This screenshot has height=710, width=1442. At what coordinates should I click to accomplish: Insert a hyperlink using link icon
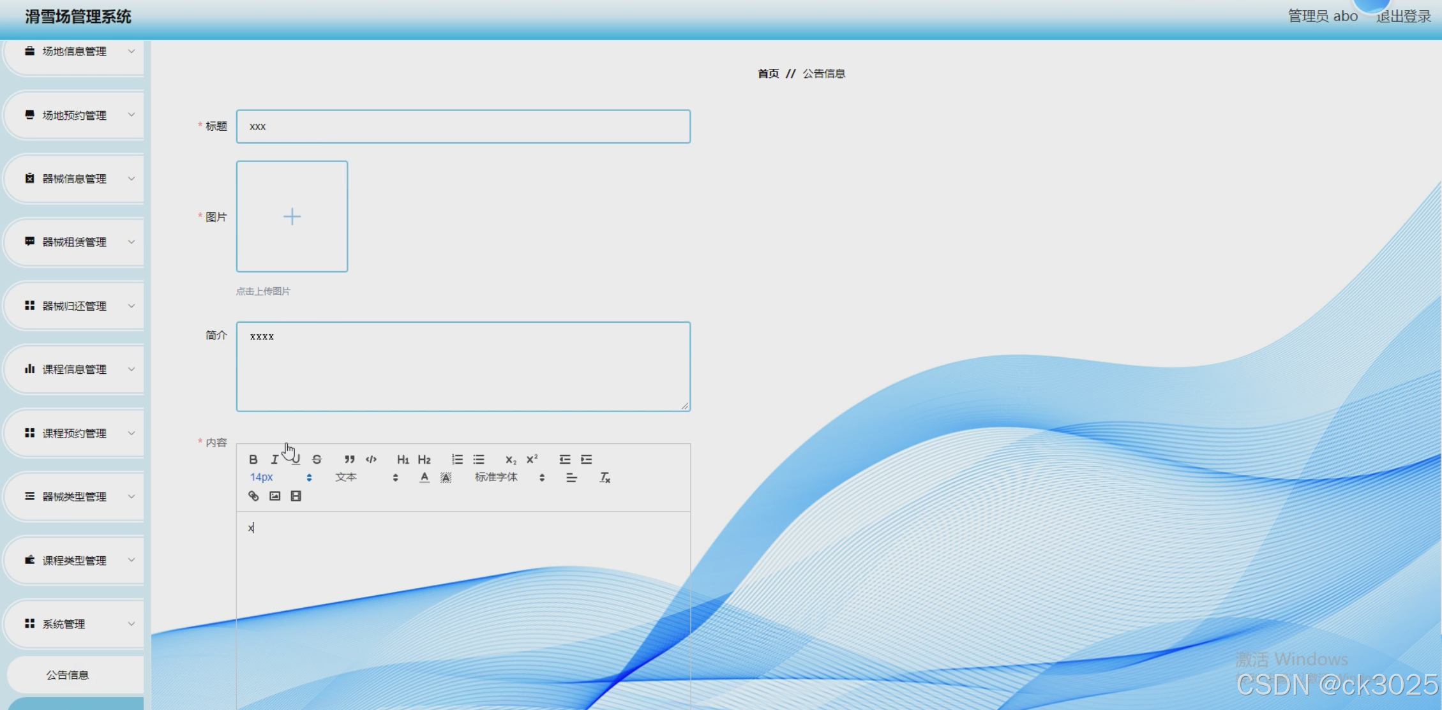tap(253, 496)
